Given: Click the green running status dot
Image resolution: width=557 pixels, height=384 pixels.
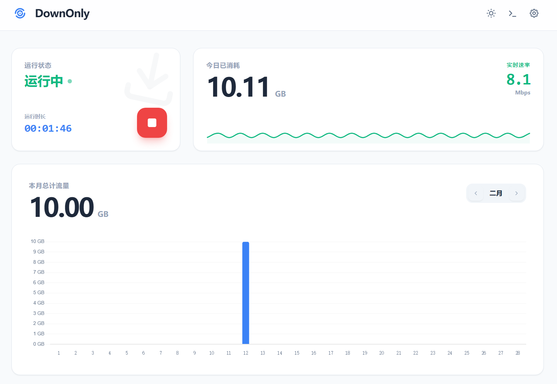Looking at the screenshot, I should [x=70, y=81].
